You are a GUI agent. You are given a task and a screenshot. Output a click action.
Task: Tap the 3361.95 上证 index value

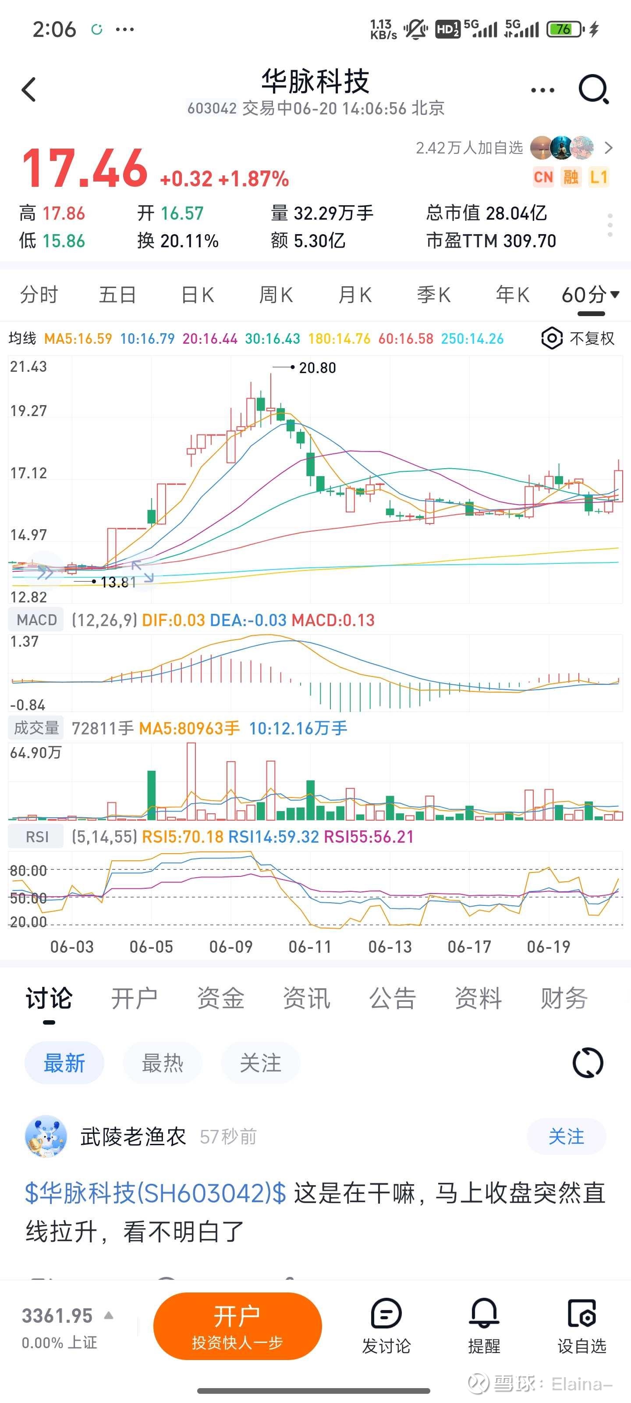[57, 1316]
